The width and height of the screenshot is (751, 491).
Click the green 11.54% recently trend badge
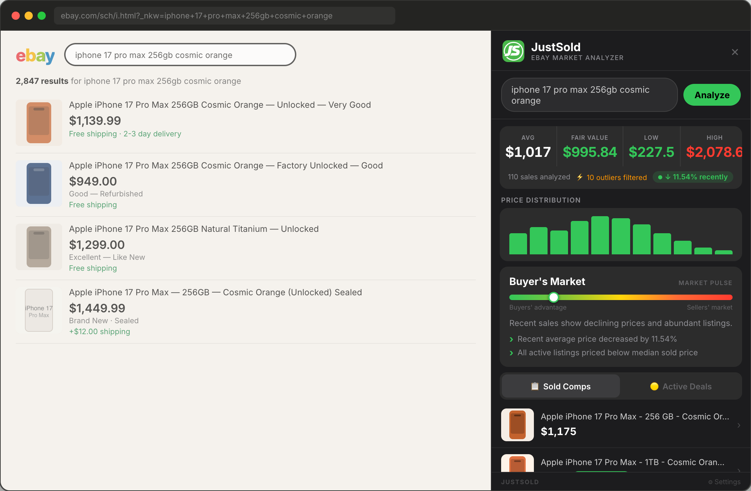[x=693, y=177]
